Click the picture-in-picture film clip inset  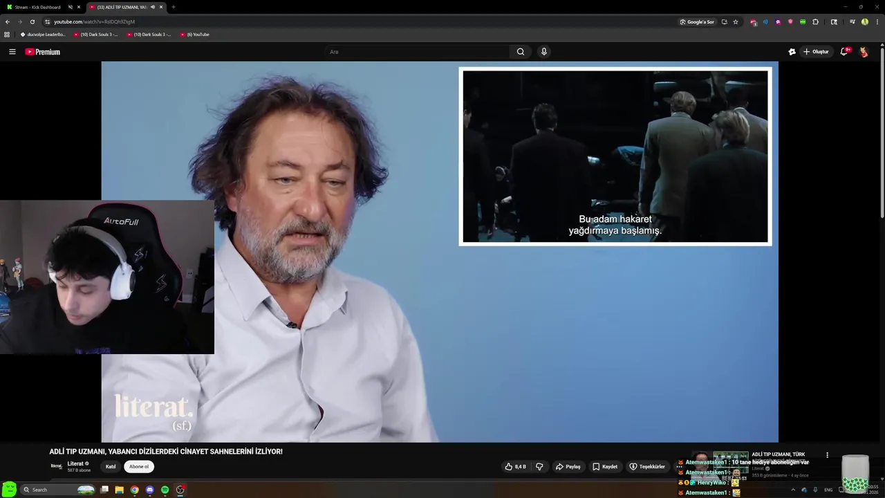tap(615, 156)
